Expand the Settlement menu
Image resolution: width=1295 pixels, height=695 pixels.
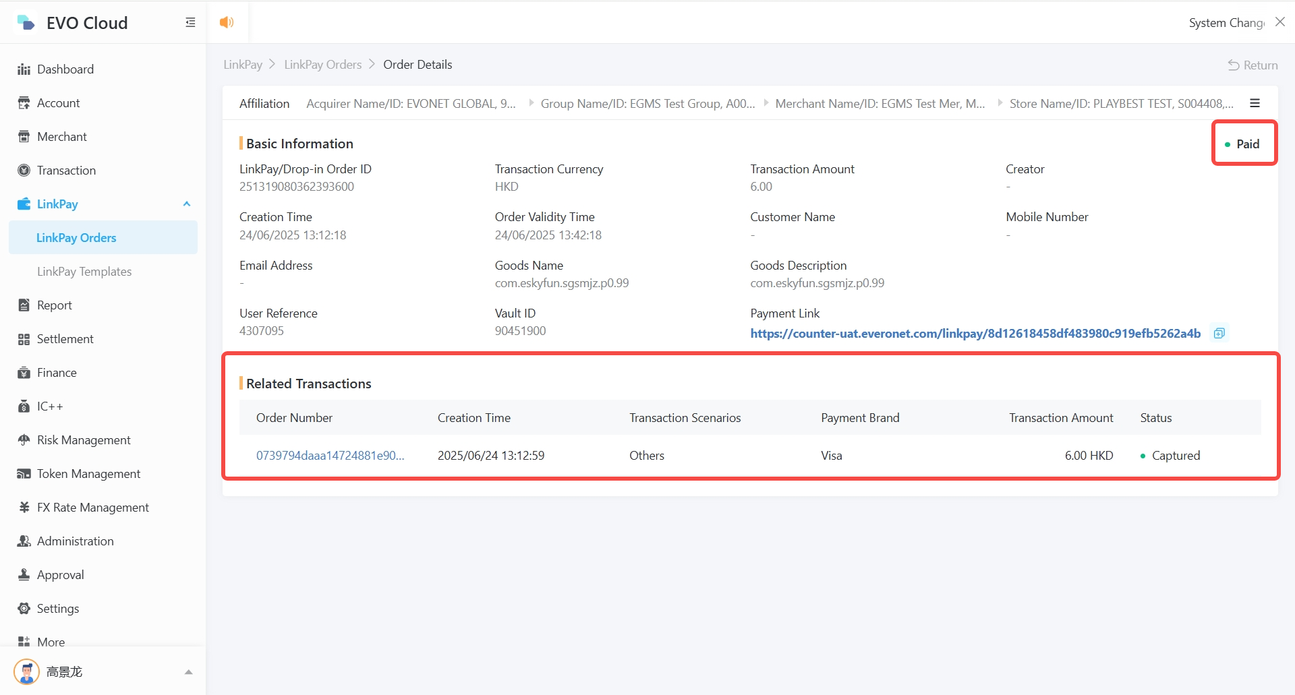(65, 339)
